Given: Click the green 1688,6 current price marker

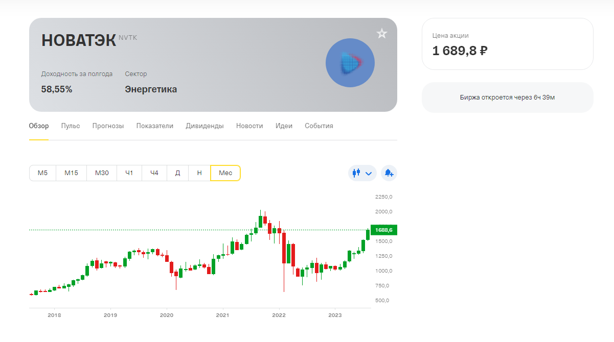Looking at the screenshot, I should click(x=383, y=230).
